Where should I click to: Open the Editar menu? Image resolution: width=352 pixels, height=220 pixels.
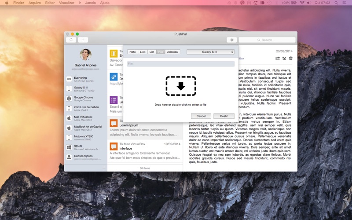point(50,3)
